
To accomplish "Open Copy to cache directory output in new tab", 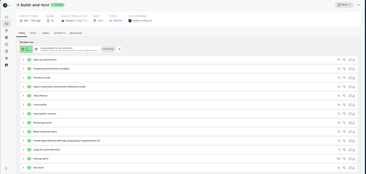I will (x=350, y=150).
